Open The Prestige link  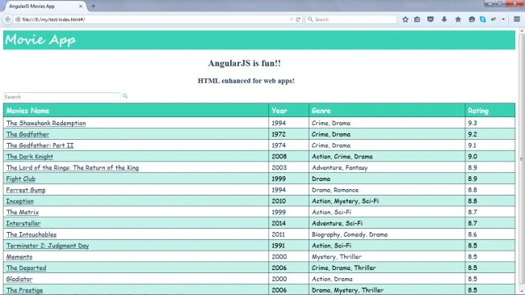tap(24, 290)
